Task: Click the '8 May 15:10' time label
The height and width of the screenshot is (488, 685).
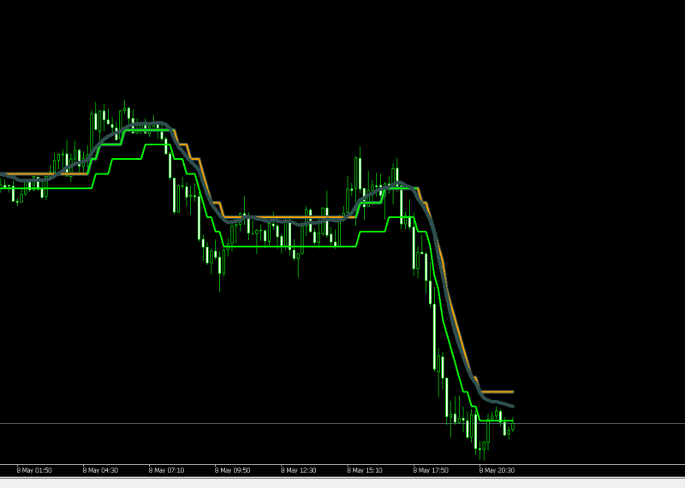Action: tap(365, 470)
